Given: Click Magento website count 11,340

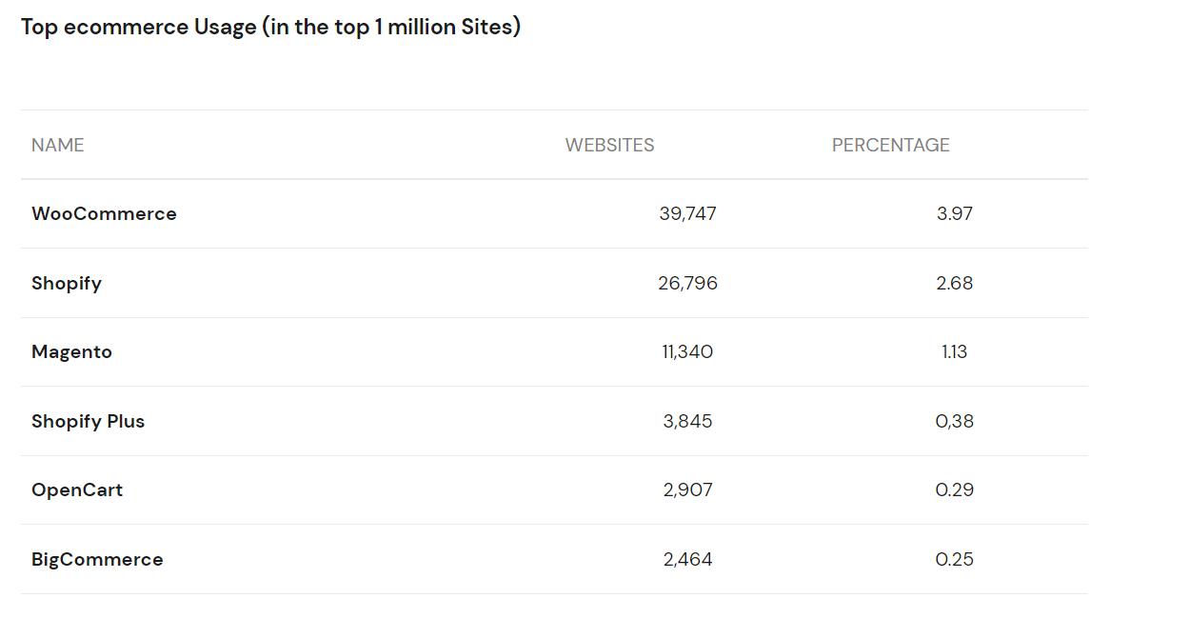Looking at the screenshot, I should (687, 351).
